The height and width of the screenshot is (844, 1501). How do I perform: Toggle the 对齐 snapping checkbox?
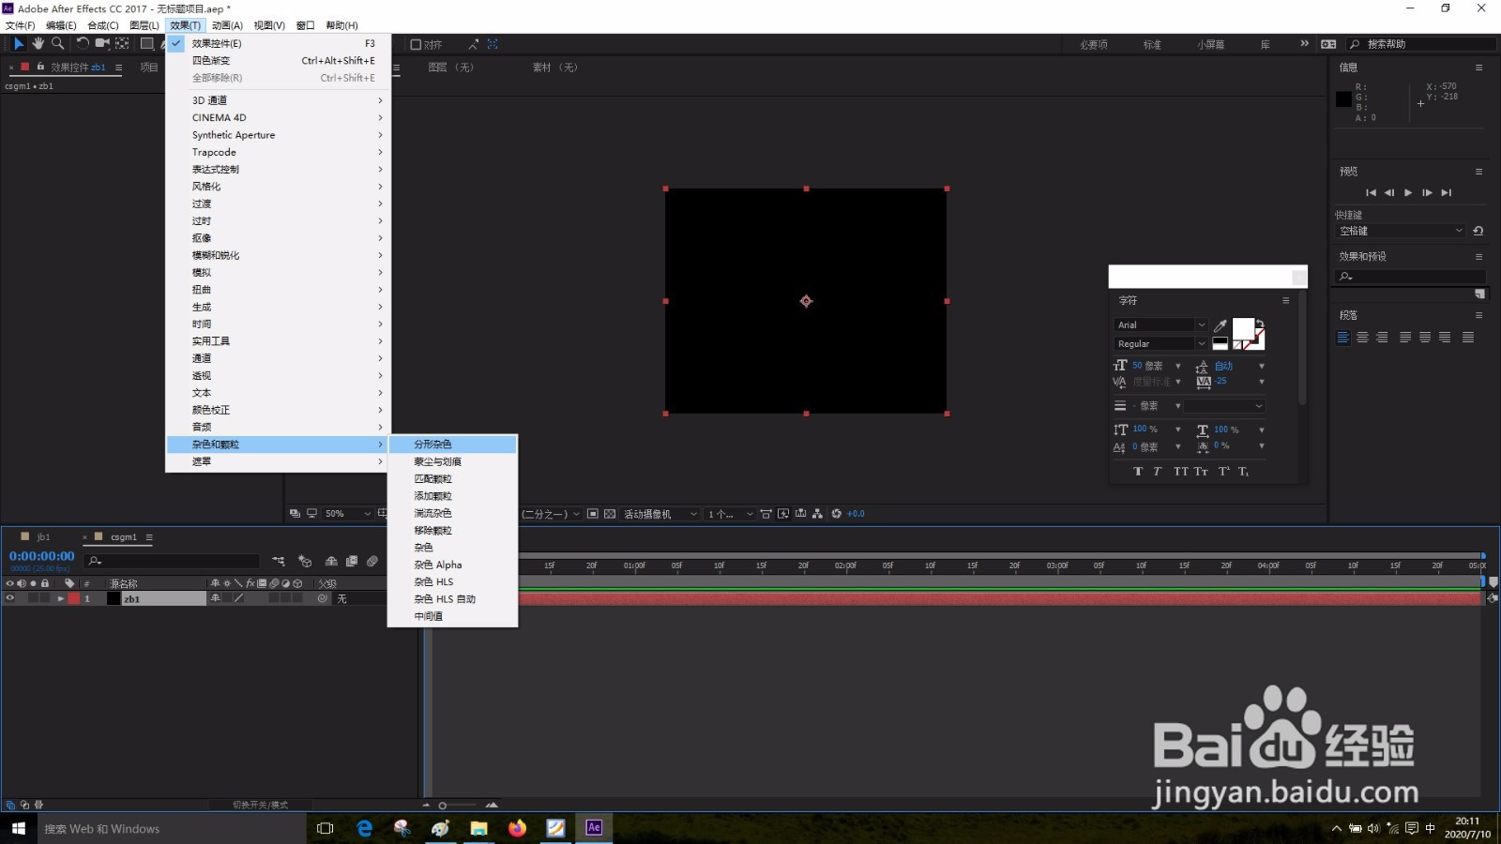click(x=417, y=44)
